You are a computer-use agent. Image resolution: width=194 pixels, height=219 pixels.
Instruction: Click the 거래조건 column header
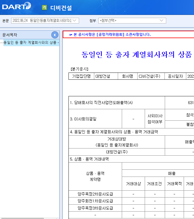155,184
